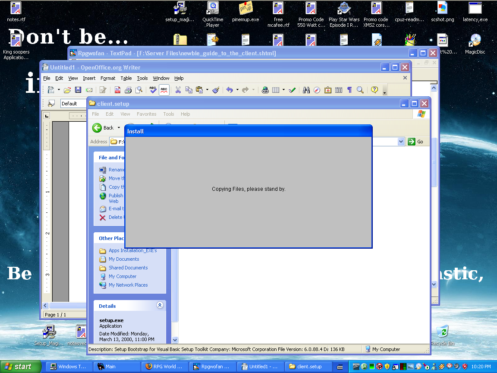This screenshot has width=497, height=373.
Task: Open the Writer Tools menu
Action: coord(142,78)
